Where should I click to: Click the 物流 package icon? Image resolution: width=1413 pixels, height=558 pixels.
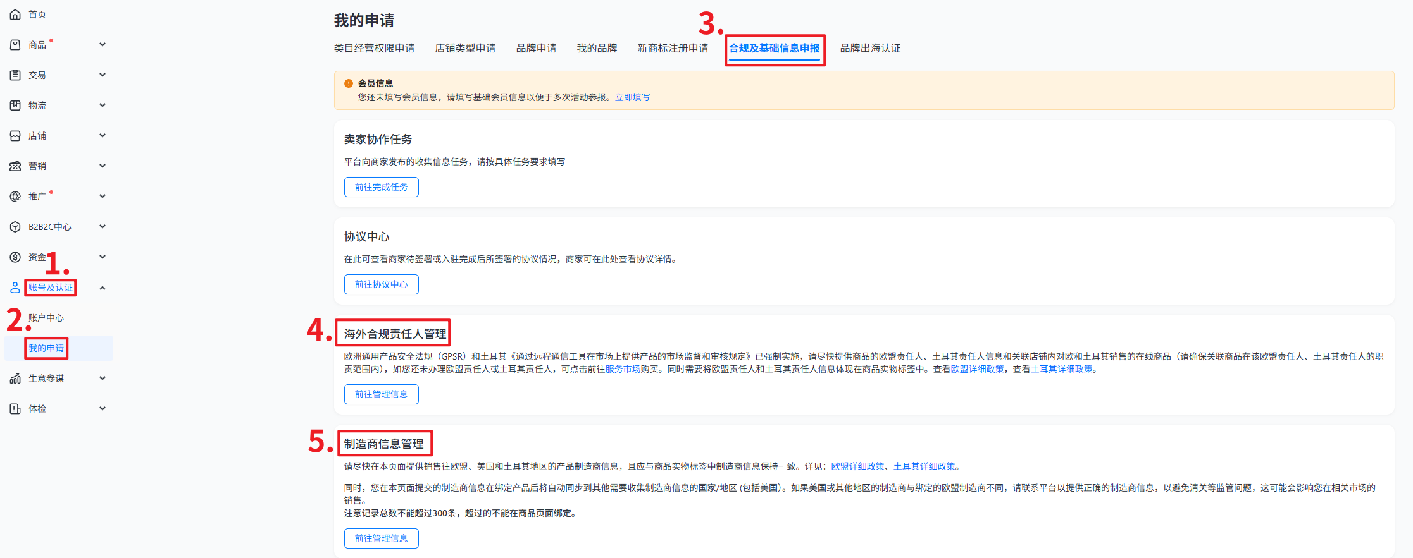click(x=15, y=106)
